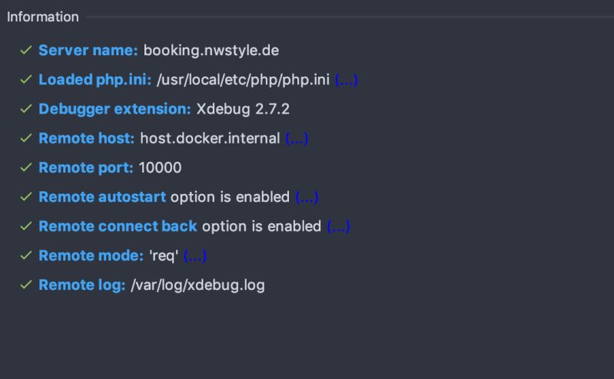Open the ellipsis link after Remote connect back
The width and height of the screenshot is (614, 379).
pyautogui.click(x=338, y=226)
